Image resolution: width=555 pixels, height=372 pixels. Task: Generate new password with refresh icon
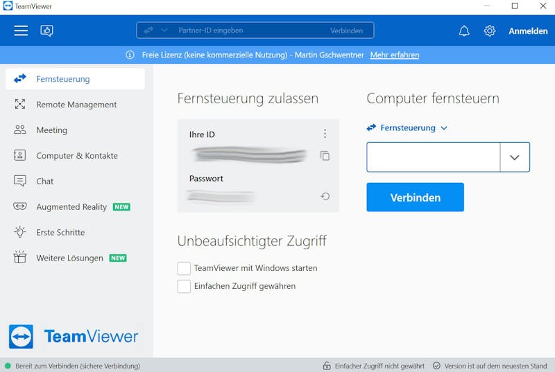325,196
